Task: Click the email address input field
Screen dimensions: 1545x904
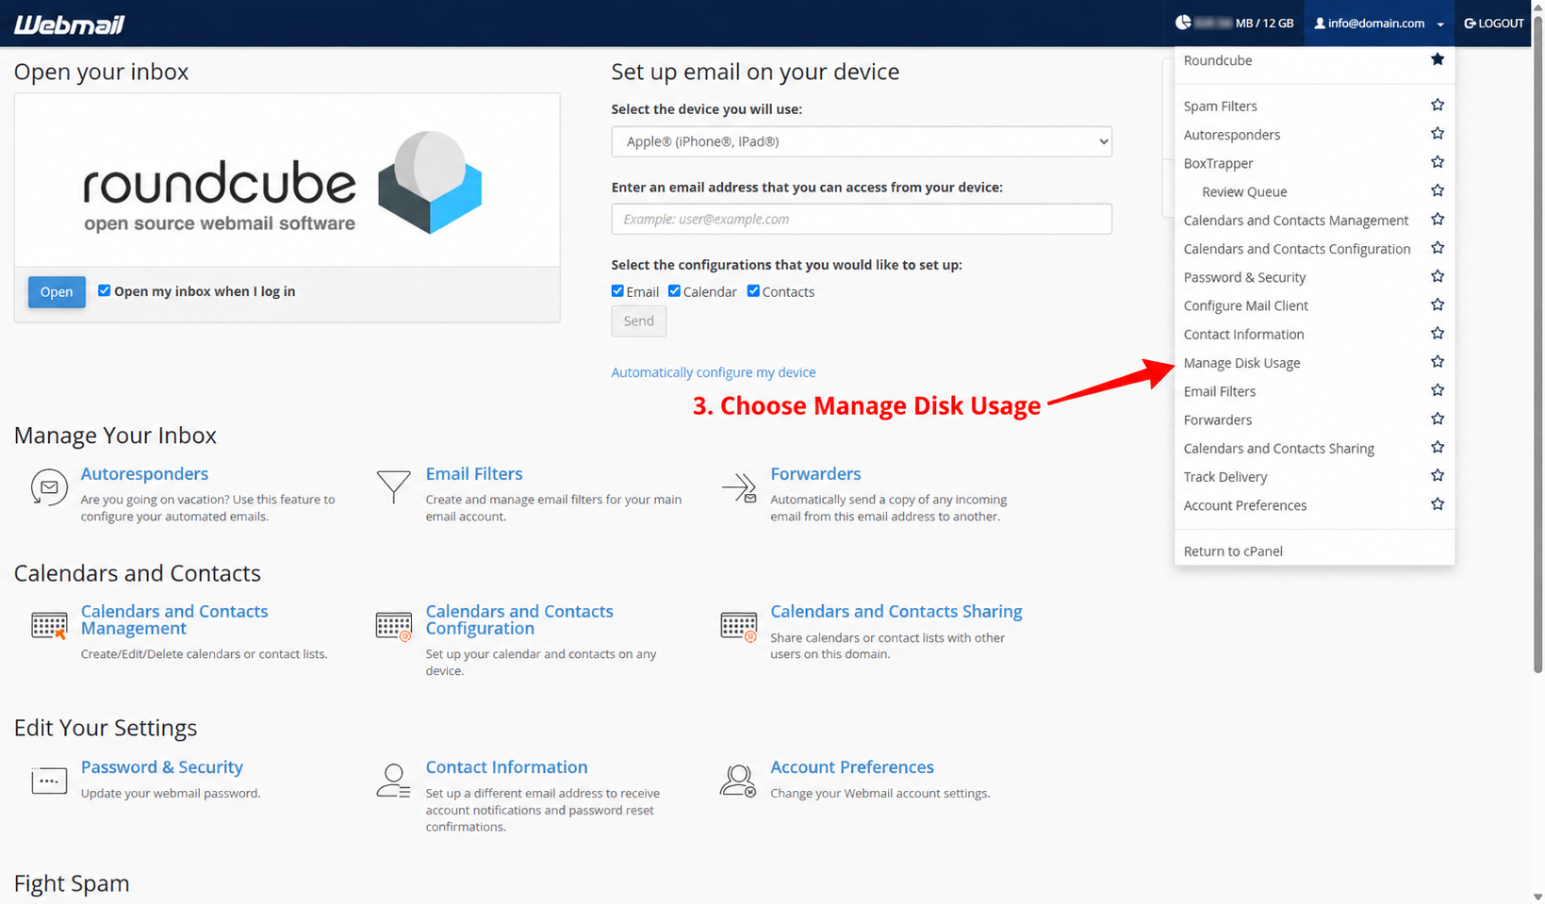Action: [862, 219]
